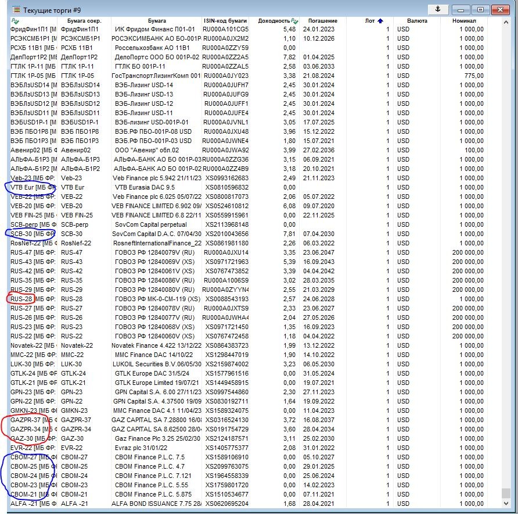Click maturity 16.08.2037 of GAZPR-37
This screenshot has height=514, width=518.
pyautogui.click(x=319, y=420)
